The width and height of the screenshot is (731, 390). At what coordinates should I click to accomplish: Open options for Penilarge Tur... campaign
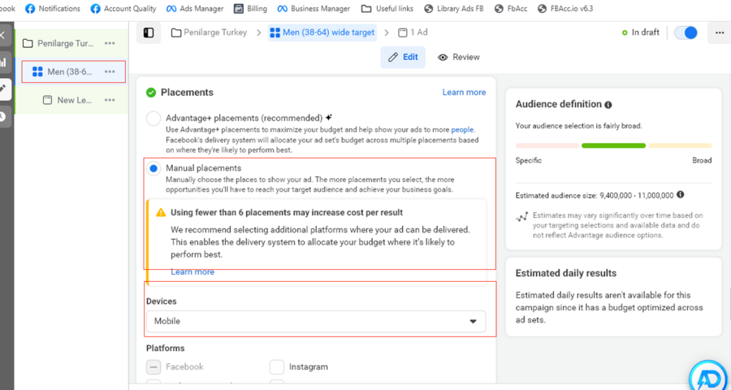point(110,43)
